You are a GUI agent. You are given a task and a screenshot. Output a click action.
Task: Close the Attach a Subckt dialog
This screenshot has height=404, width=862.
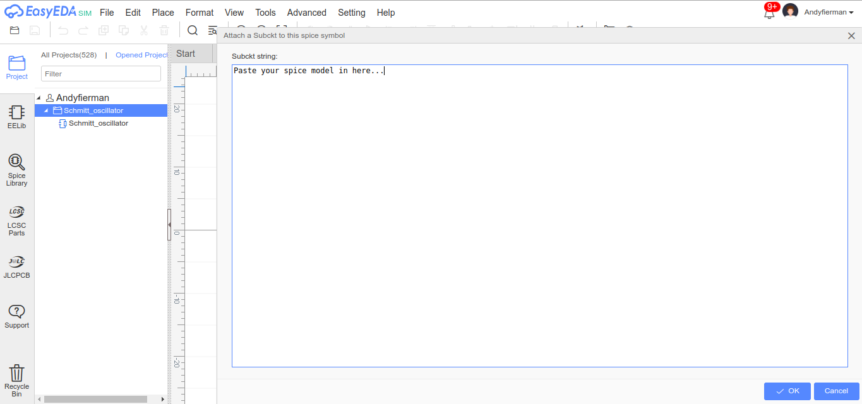(x=851, y=35)
